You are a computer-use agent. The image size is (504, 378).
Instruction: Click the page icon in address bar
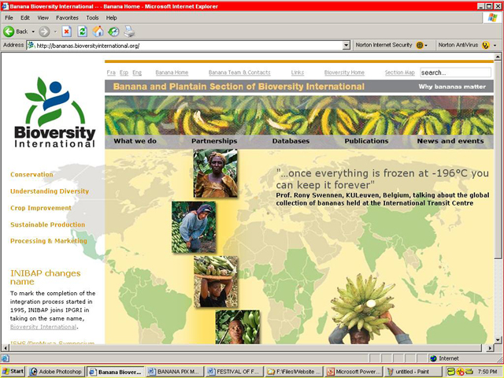(x=31, y=46)
